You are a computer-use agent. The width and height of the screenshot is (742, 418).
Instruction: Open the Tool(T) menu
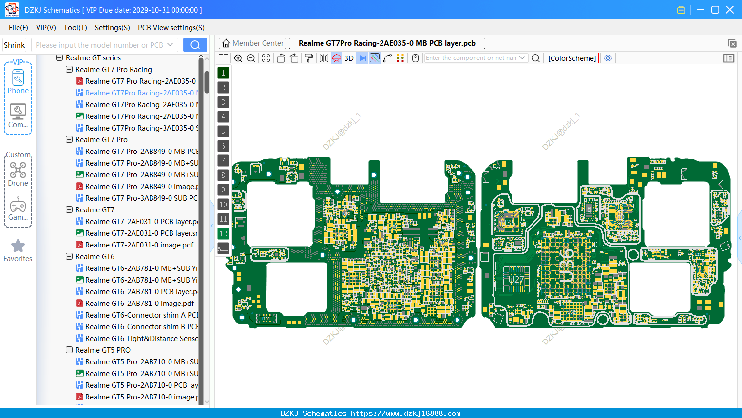(76, 28)
